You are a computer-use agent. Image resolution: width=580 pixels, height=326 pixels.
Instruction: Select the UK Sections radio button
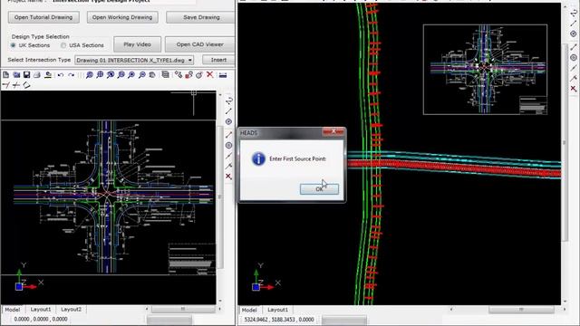coord(14,45)
